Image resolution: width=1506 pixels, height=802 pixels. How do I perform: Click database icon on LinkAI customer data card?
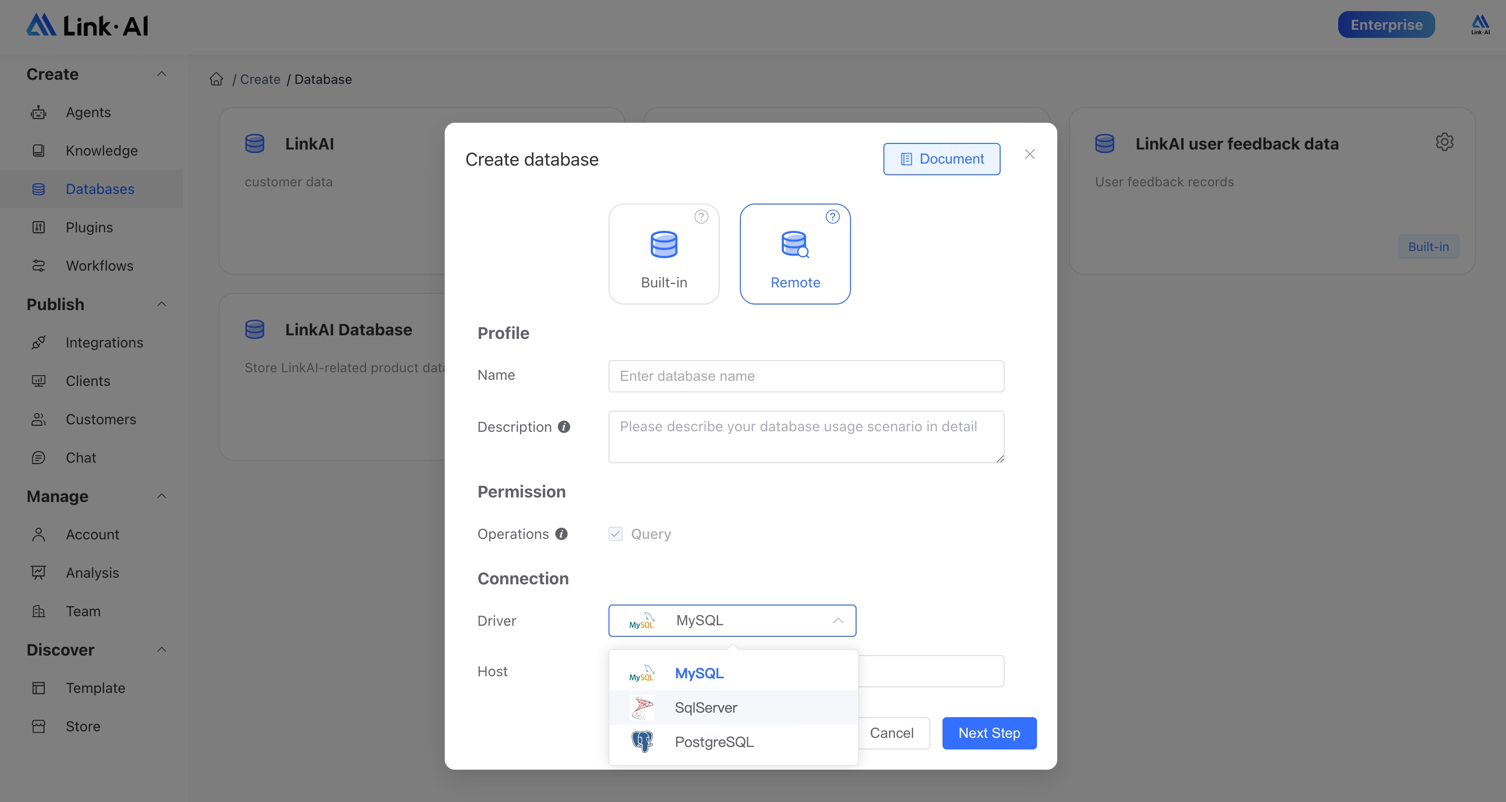(255, 144)
